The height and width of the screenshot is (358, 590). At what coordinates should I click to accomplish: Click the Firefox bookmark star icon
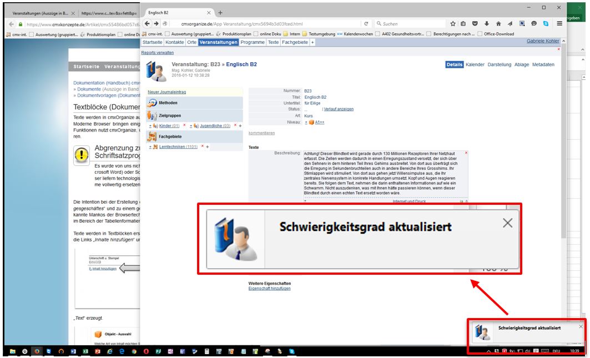tap(453, 24)
